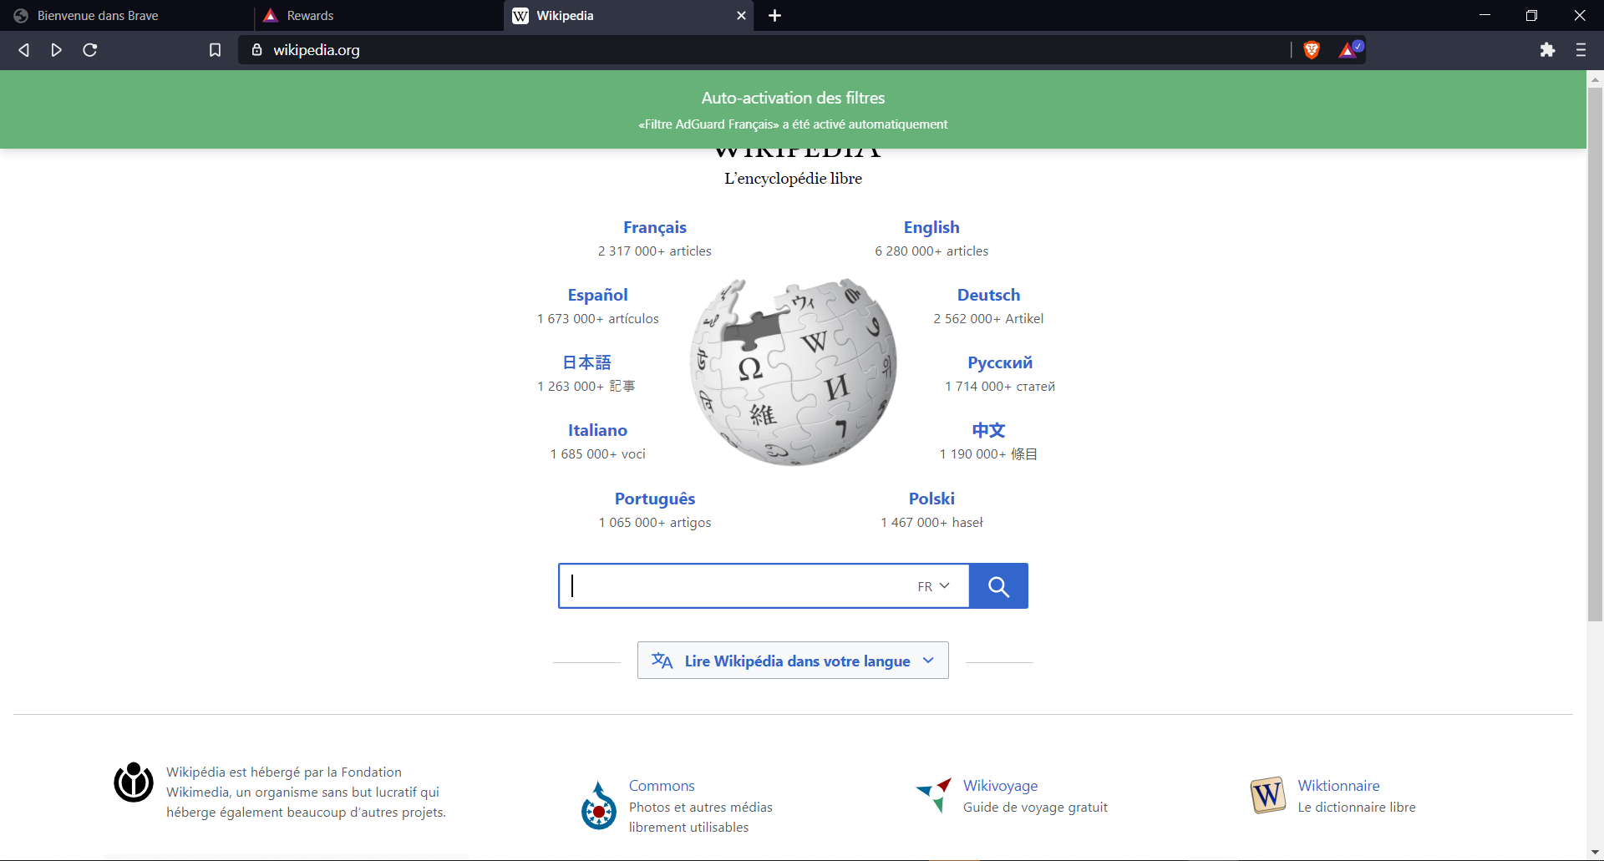Click the Wikipedia globe logo
The image size is (1604, 861).
pos(794,372)
